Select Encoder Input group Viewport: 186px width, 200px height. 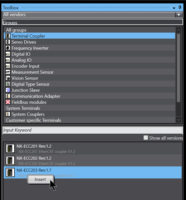coord(89,66)
